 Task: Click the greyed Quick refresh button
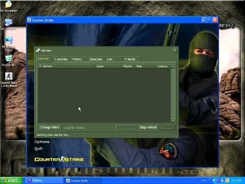point(126,128)
